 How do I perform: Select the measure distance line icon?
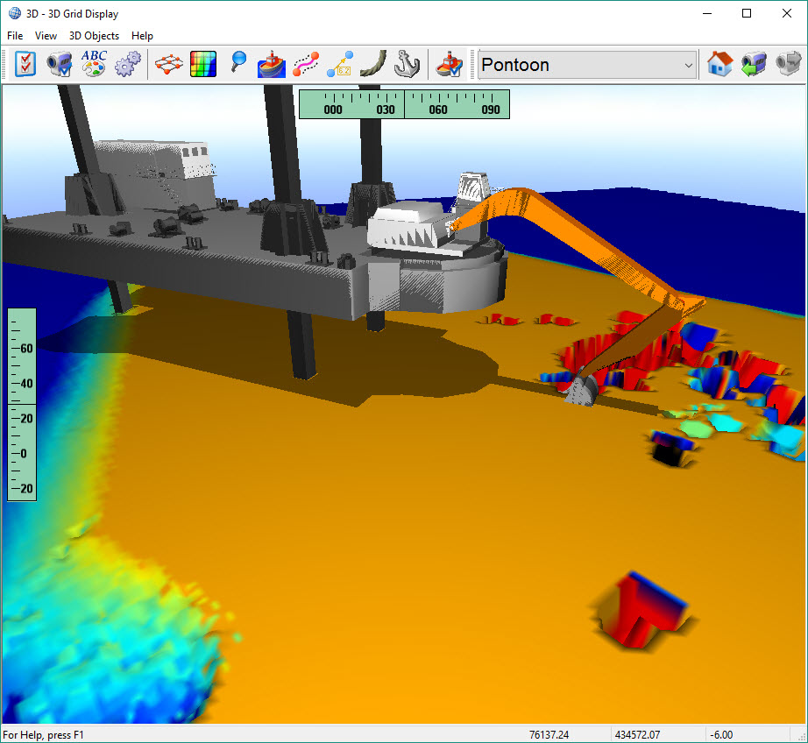point(339,65)
